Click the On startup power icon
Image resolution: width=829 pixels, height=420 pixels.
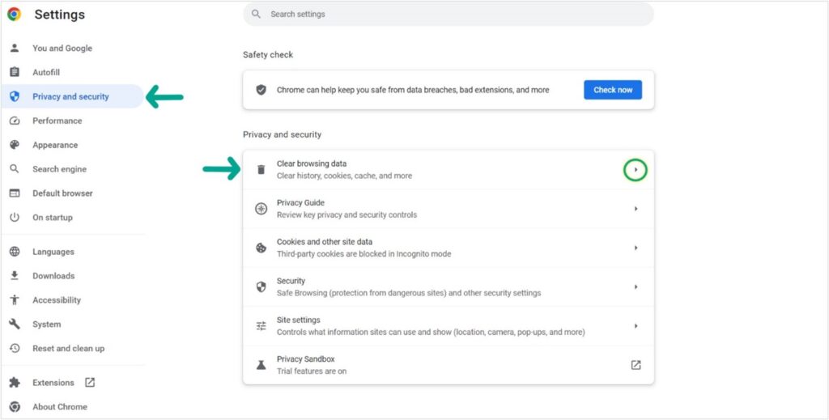coord(15,217)
